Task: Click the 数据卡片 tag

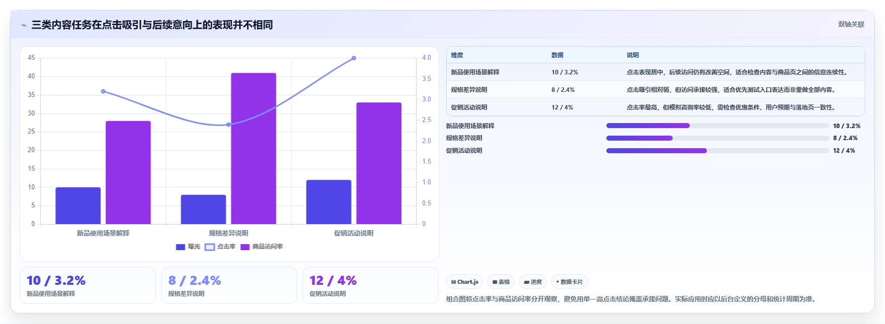Action: point(569,282)
